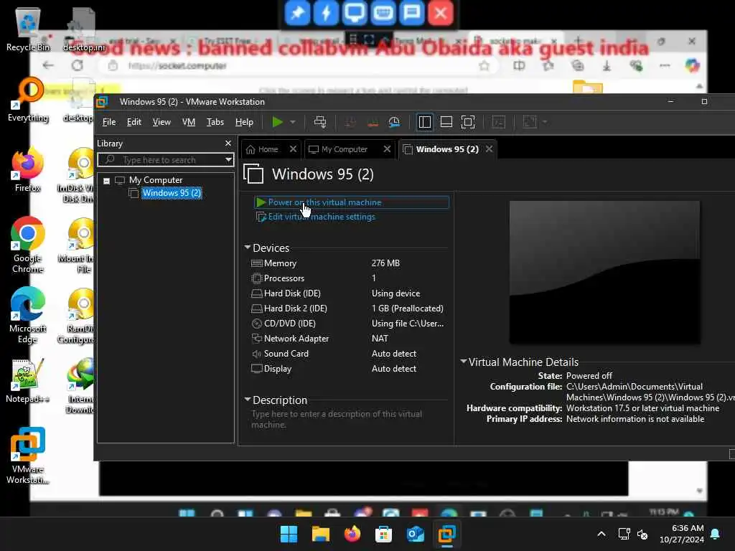Click the pin button in remote toolbar
The image size is (735, 551).
[x=297, y=13]
